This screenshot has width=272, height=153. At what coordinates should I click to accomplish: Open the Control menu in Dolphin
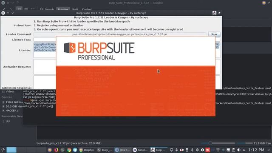coord(87,9)
